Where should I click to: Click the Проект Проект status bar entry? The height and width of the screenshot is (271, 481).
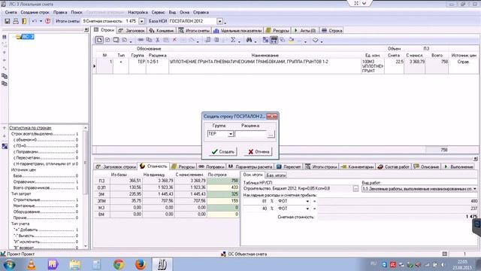click(20, 254)
